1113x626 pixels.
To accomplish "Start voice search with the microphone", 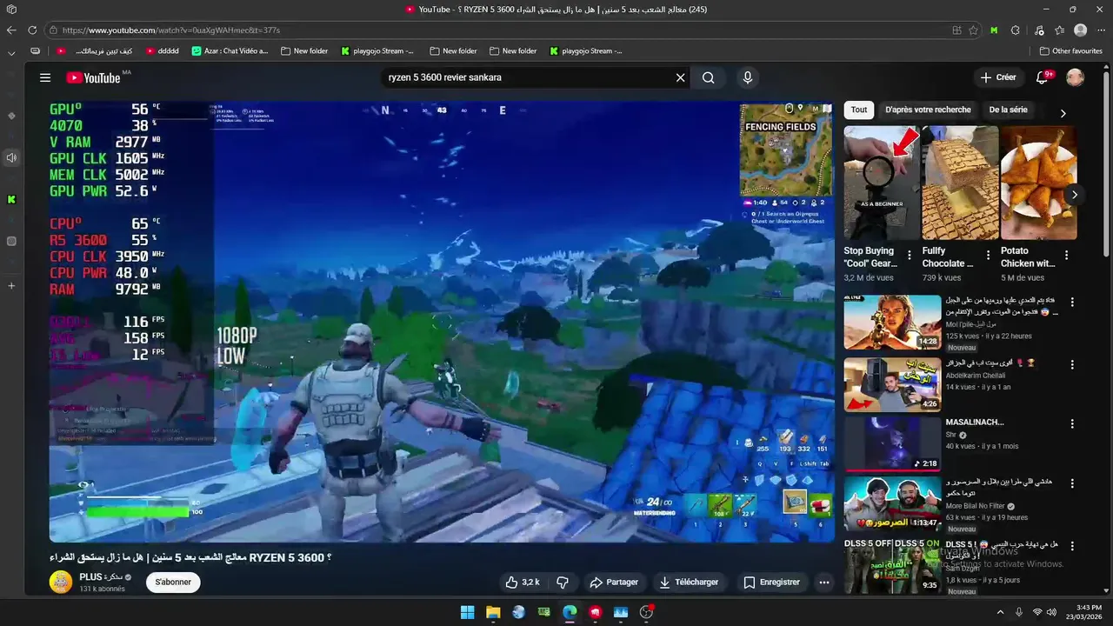I will (747, 77).
